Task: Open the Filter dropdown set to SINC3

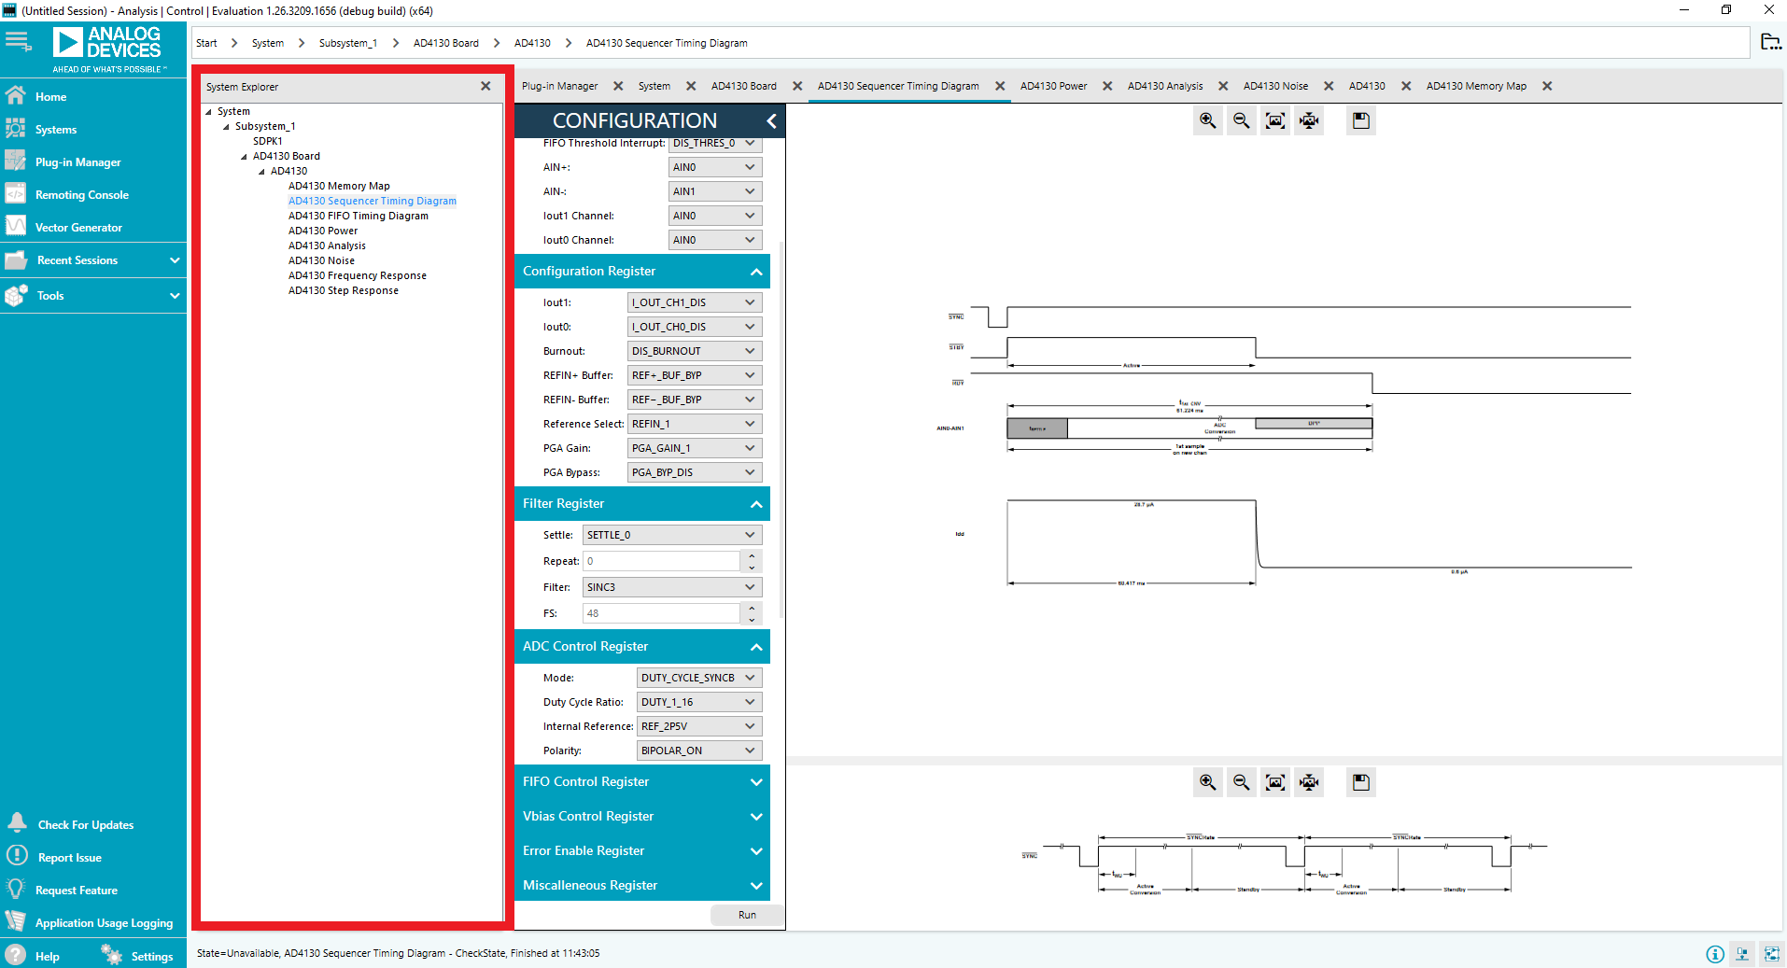Action: 672,587
